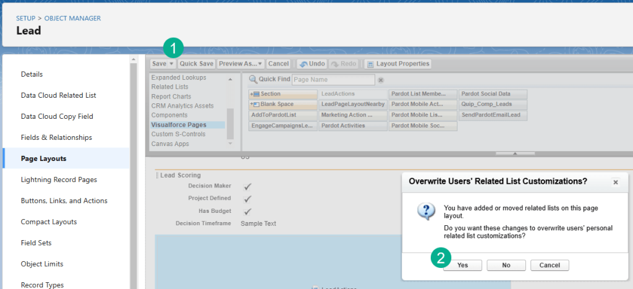The image size is (633, 289).
Task: Clear Quick Find using the x icon
Action: pyautogui.click(x=381, y=80)
